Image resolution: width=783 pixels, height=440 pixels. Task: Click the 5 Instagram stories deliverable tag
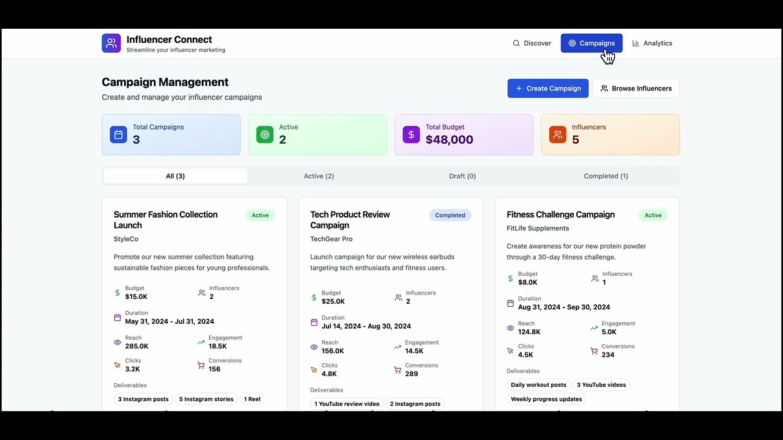(206, 399)
